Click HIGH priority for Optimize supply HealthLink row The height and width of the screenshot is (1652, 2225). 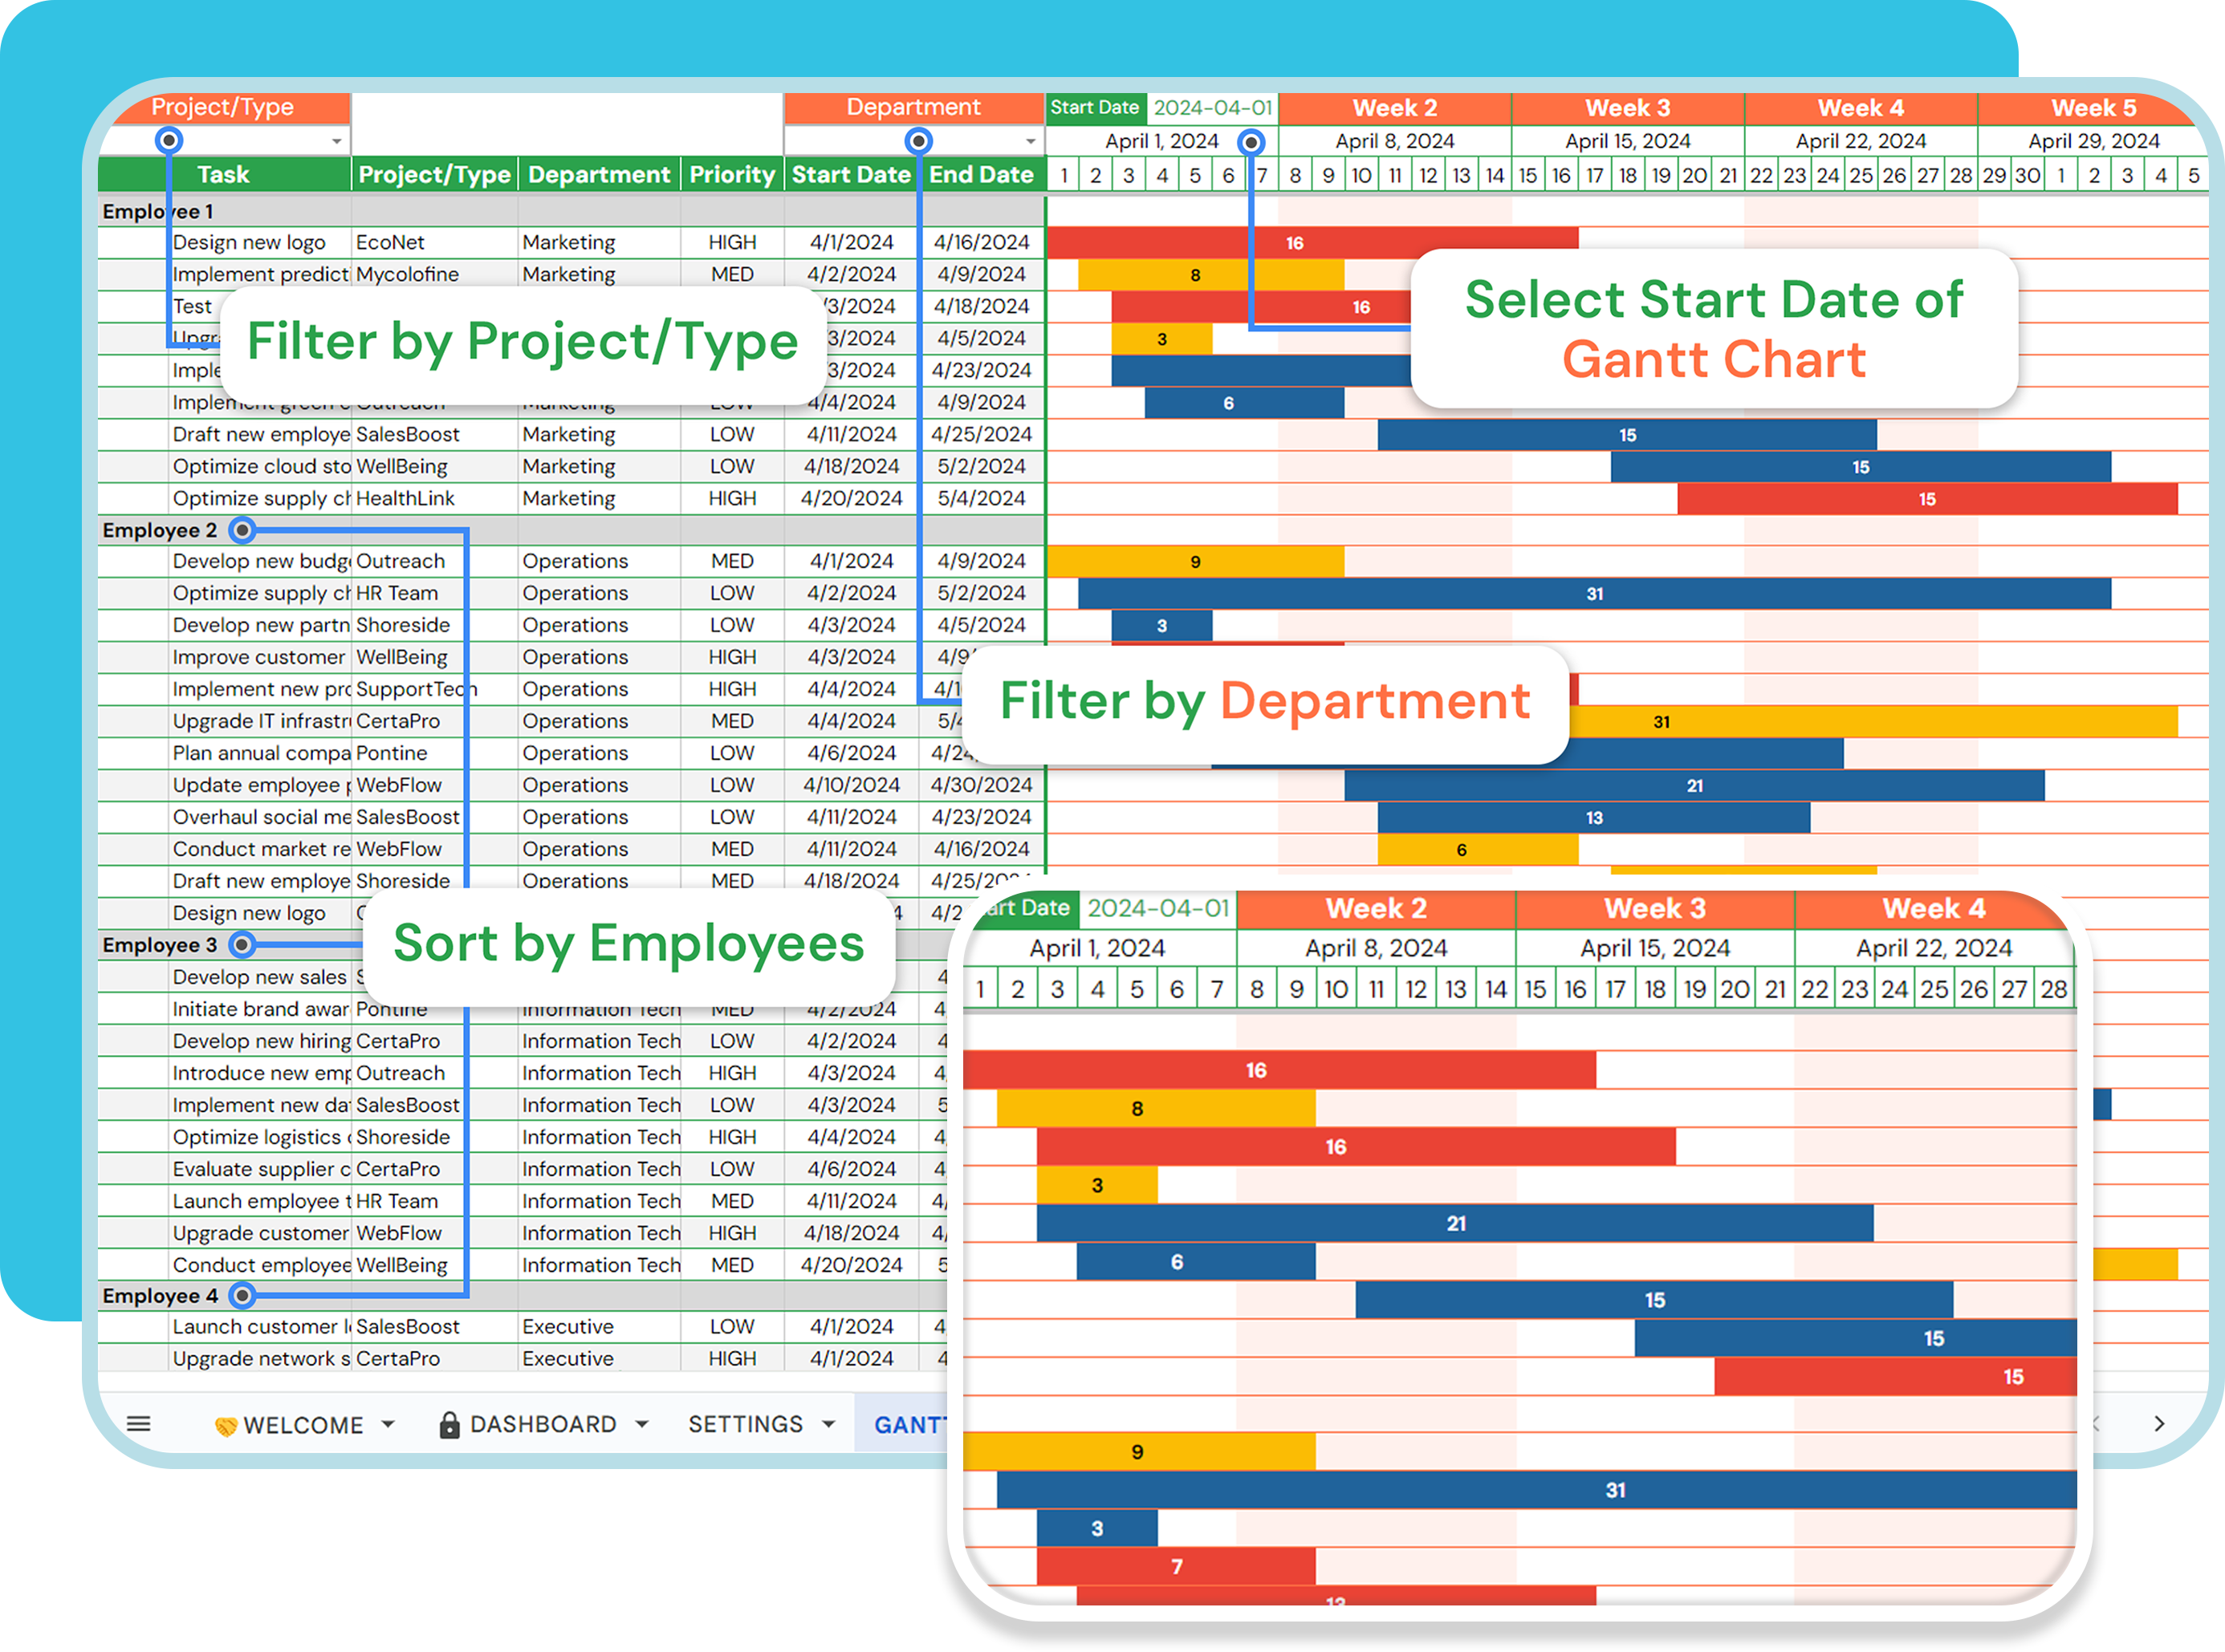point(732,499)
